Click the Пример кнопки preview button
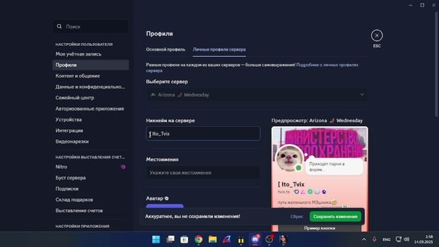 (320, 228)
